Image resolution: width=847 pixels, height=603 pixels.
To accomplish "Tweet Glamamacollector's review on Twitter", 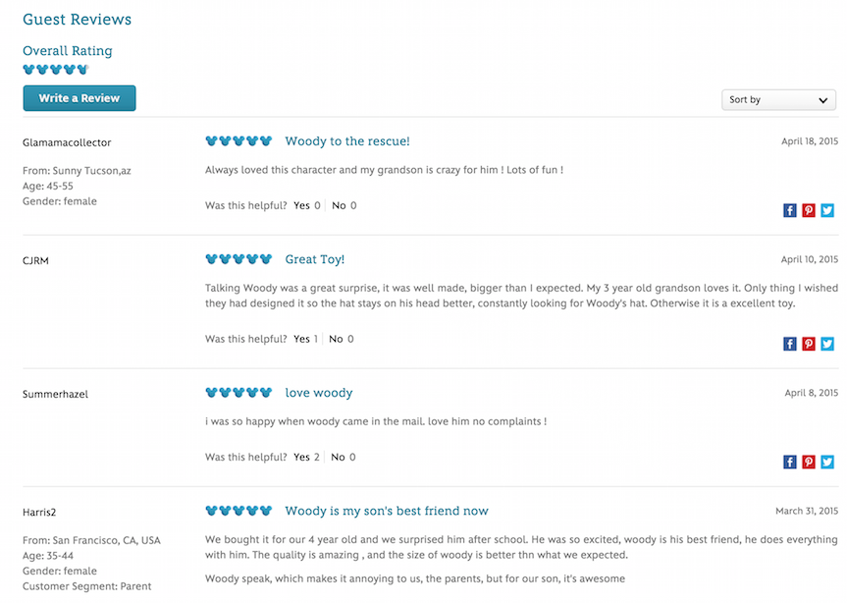I will [x=826, y=210].
